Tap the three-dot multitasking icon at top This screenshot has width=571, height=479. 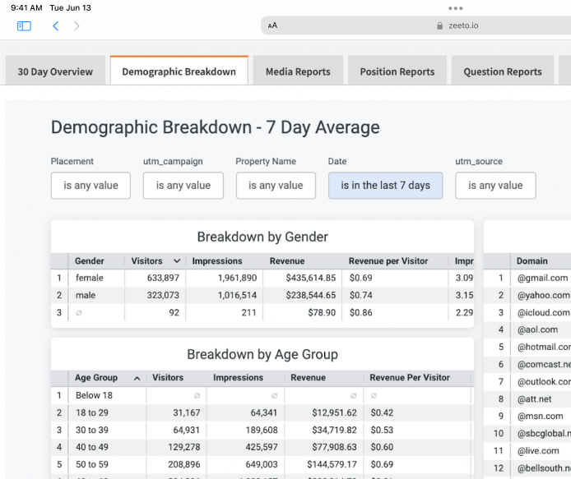coord(455,8)
